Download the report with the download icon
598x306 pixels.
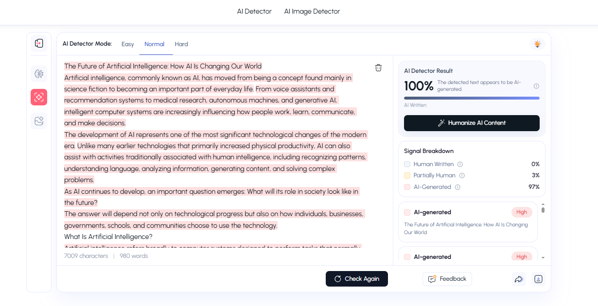click(538, 279)
